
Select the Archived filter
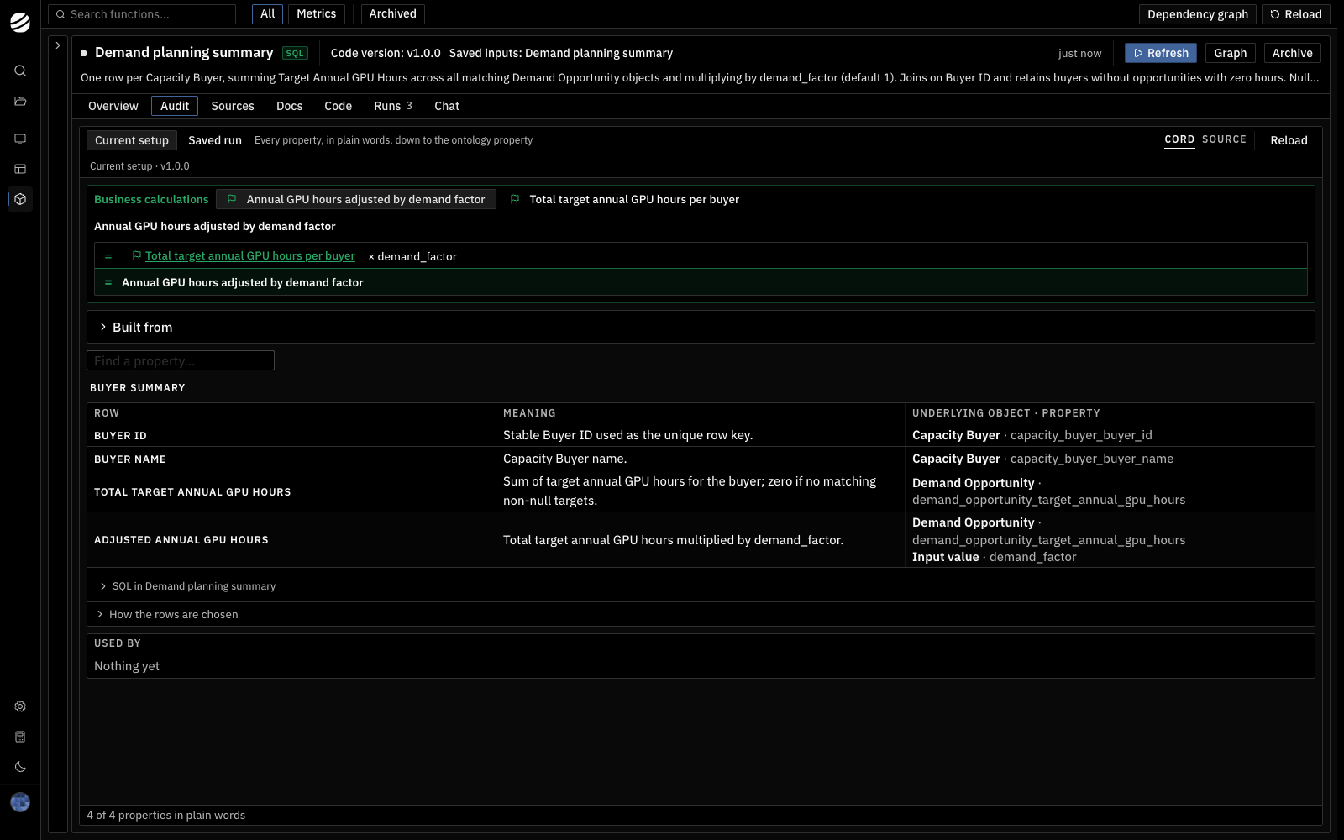[392, 14]
